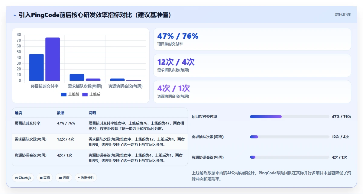Click the 资源协调会议 description cell in the table
363x194 pixels.
tap(136, 158)
